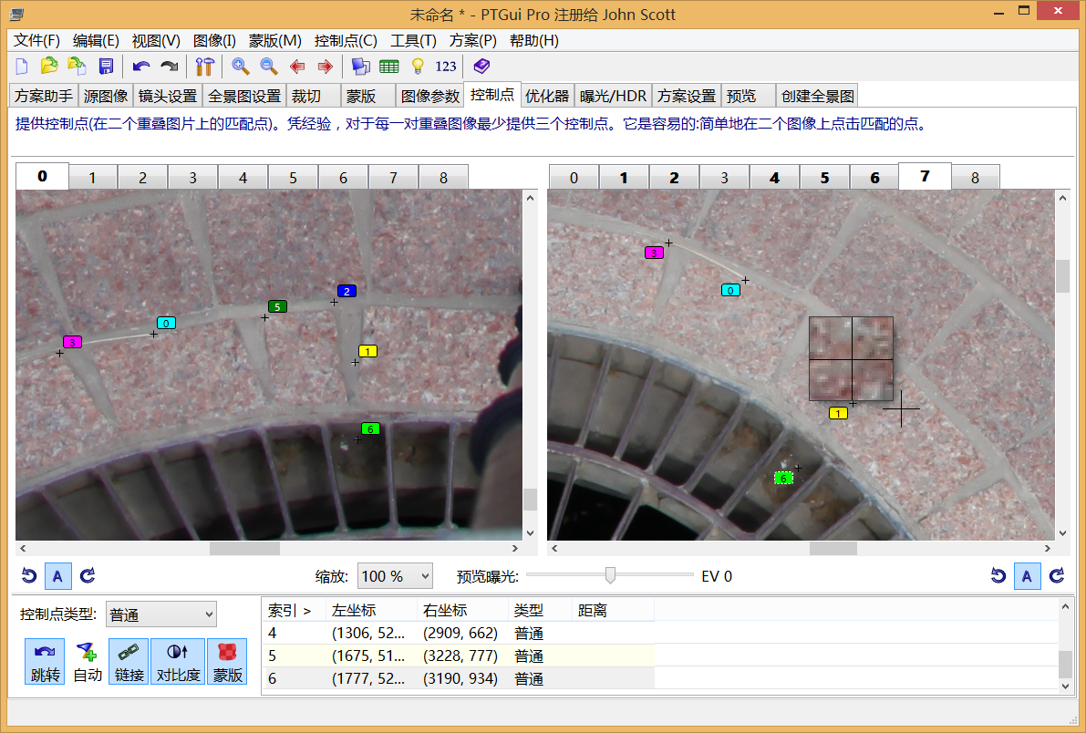1086x733 pixels.
Task: Click the 预览曝光 exposure slider handle
Action: click(610, 575)
